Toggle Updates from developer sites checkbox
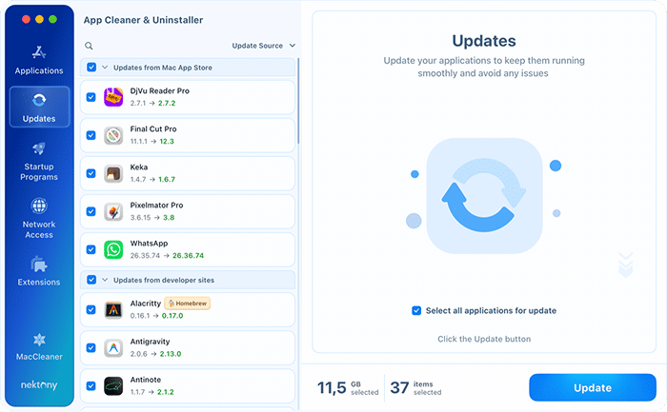The image size is (667, 412). coord(91,280)
